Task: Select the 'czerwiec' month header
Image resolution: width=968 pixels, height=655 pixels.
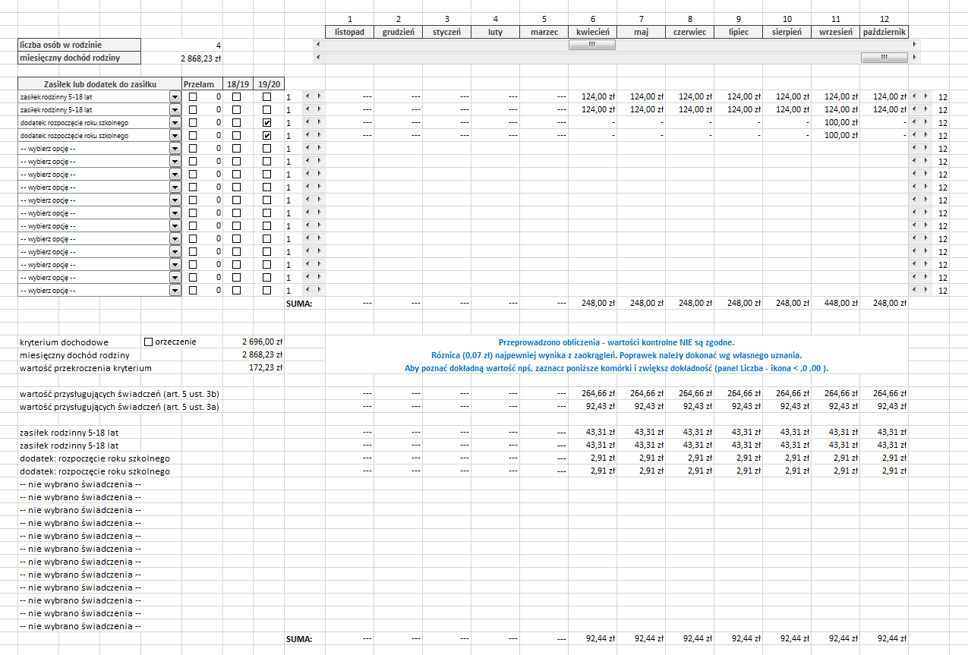Action: tap(689, 32)
